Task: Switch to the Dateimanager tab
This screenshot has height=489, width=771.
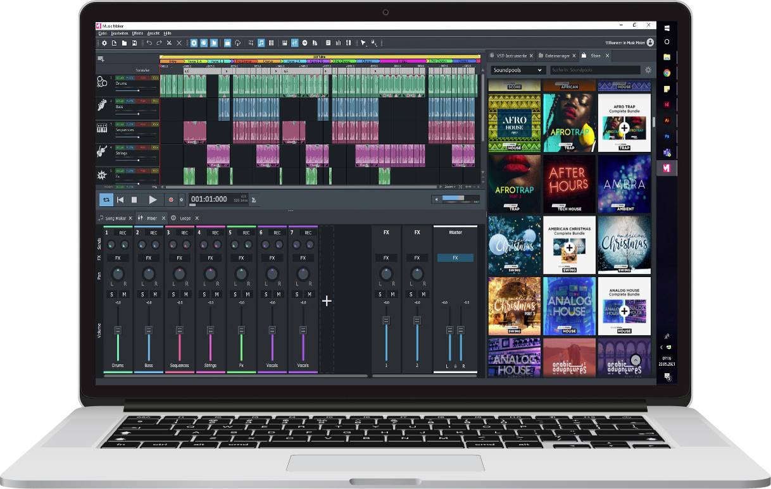Action: tap(556, 56)
